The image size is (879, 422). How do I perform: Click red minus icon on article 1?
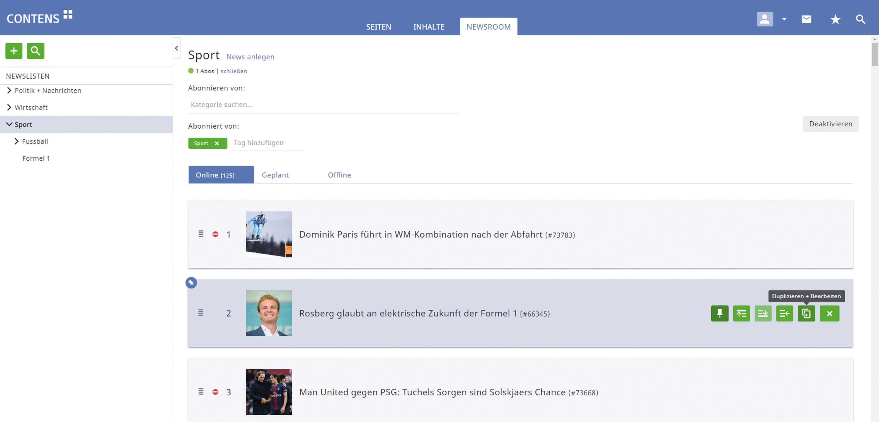(x=215, y=234)
